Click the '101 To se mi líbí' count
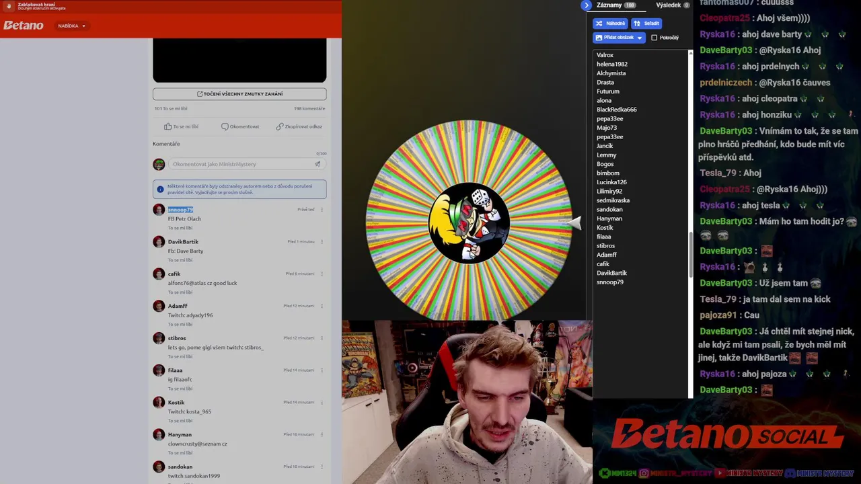The height and width of the screenshot is (484, 861). [x=171, y=108]
